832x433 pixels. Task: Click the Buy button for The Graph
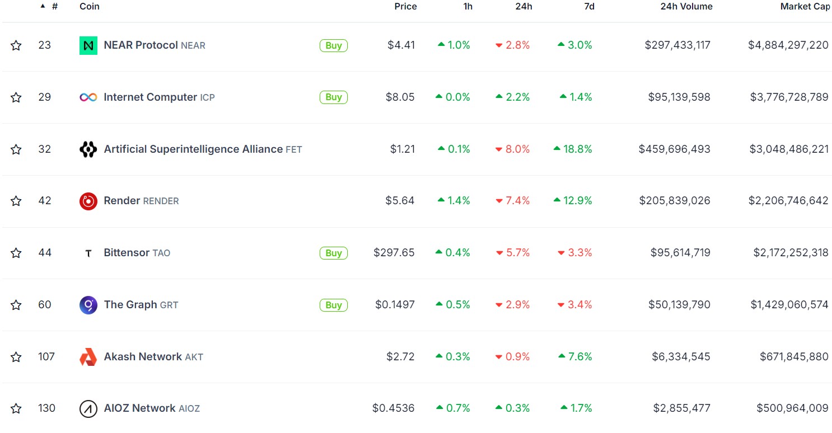(334, 305)
